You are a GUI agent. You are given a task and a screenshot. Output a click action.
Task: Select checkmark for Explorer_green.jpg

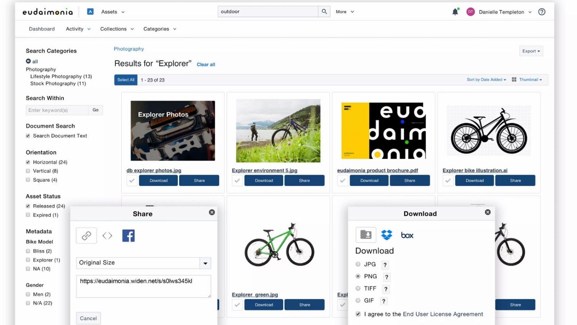237,305
